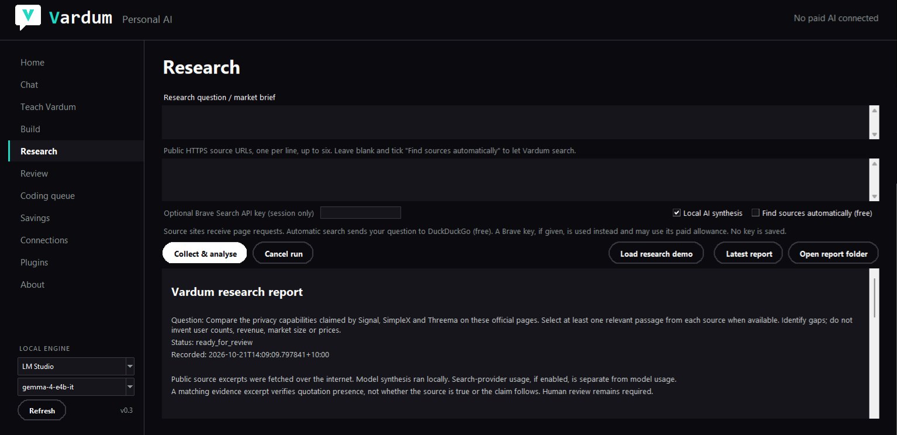Go to Teach Vardum in sidebar
Screen dimensions: 897x435
point(48,107)
